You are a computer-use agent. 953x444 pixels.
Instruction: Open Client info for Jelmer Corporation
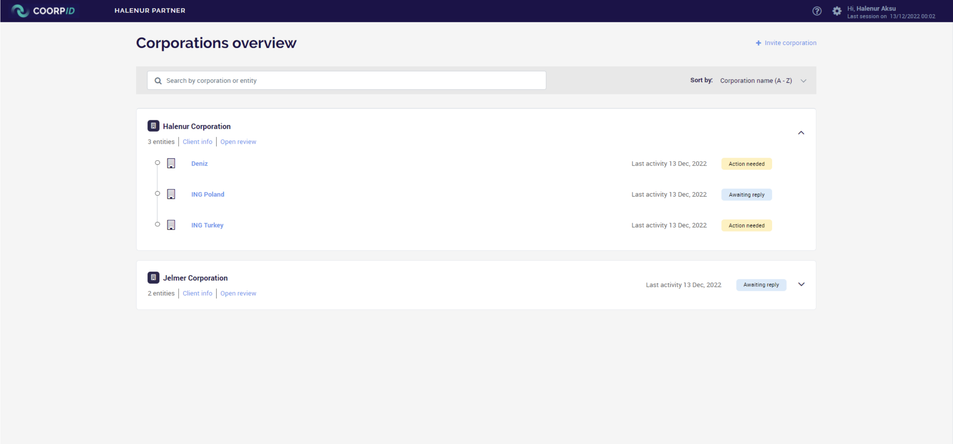coord(197,293)
